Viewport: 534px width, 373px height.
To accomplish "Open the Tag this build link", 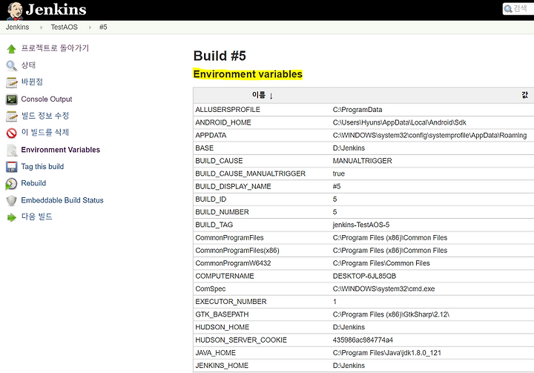I will tap(42, 167).
